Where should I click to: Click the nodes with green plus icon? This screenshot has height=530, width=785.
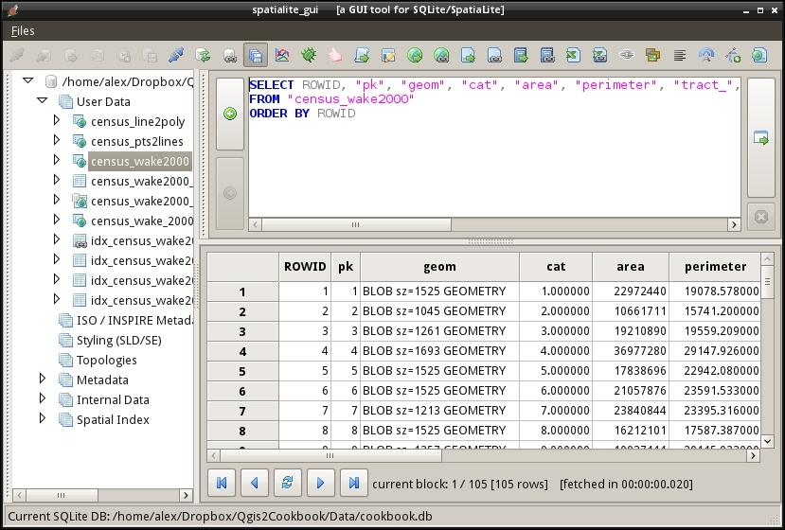[x=733, y=55]
